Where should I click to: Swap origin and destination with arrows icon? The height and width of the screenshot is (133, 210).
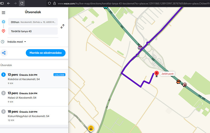click(62, 26)
